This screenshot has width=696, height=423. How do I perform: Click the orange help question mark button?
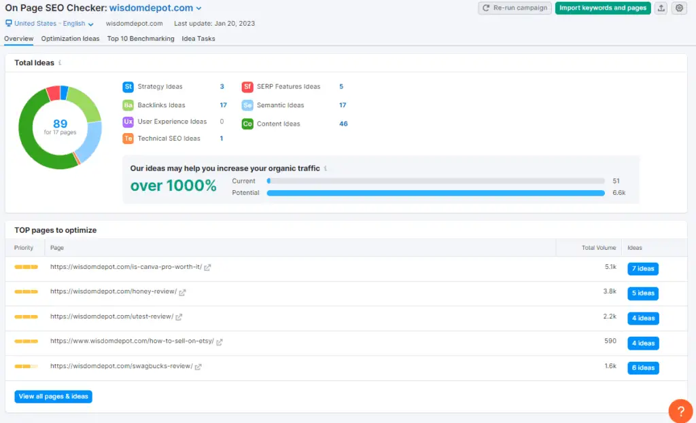coord(680,411)
